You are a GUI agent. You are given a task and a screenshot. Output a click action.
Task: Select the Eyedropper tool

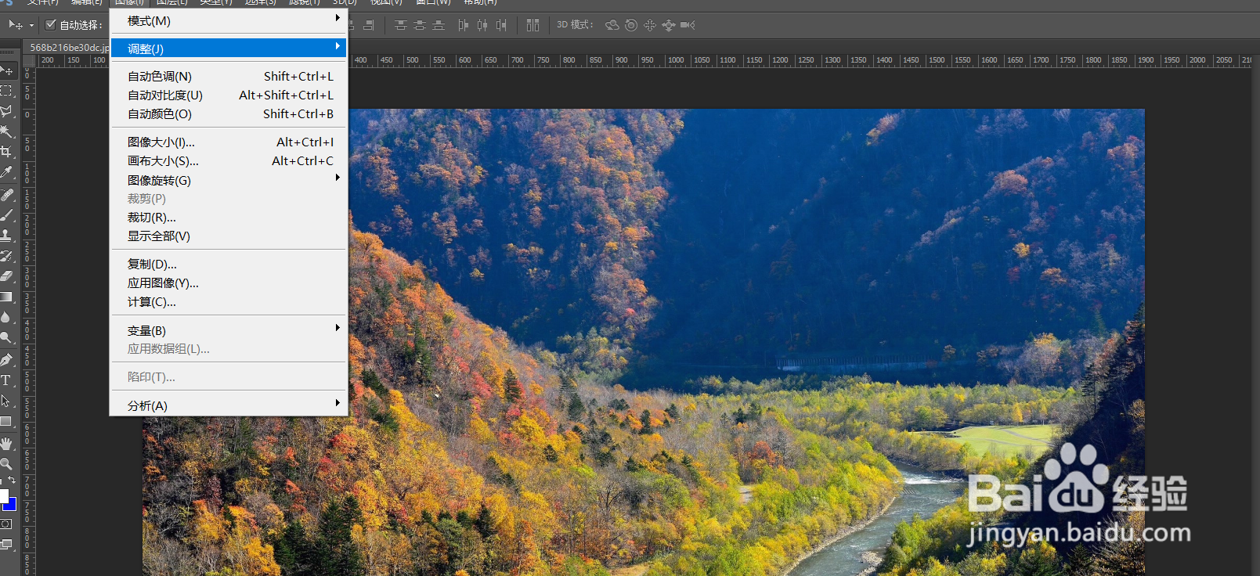pyautogui.click(x=6, y=172)
